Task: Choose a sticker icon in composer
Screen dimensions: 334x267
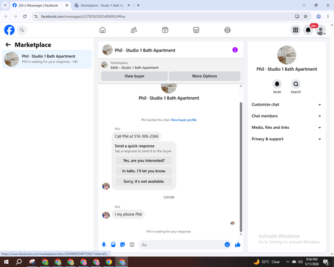Action: [x=122, y=245]
